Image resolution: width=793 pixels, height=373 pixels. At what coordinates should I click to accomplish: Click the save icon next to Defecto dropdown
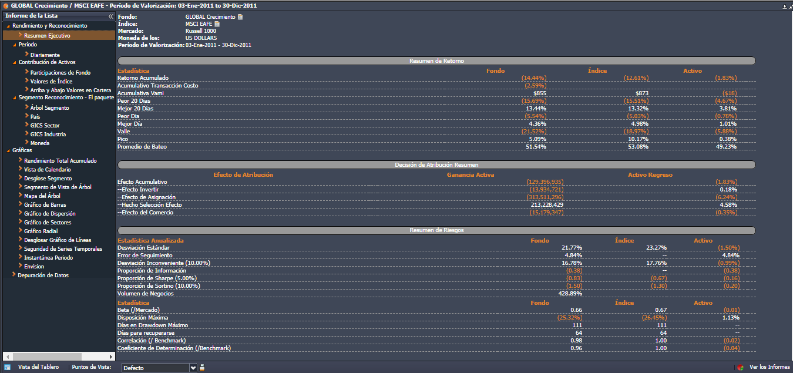pos(202,368)
